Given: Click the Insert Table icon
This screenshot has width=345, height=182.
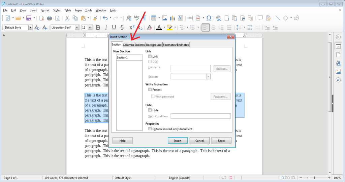Looking at the screenshot, I should point(154,18).
